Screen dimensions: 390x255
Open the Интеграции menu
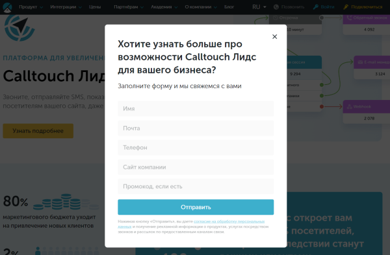(x=63, y=7)
